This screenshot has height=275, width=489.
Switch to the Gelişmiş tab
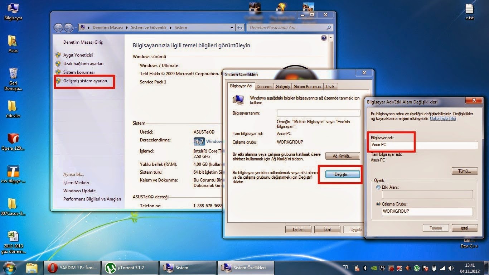(x=282, y=87)
